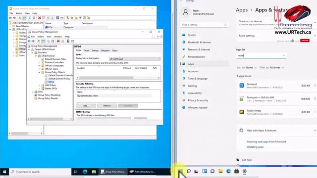The width and height of the screenshot is (317, 178).
Task: Clear the app list search with the X
Action: point(284,55)
